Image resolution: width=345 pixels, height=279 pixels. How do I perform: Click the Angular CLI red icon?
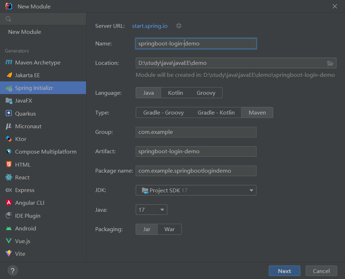pos(9,203)
